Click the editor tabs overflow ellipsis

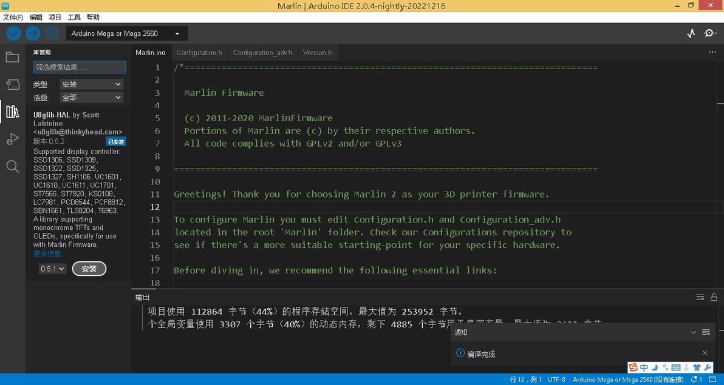pyautogui.click(x=712, y=52)
